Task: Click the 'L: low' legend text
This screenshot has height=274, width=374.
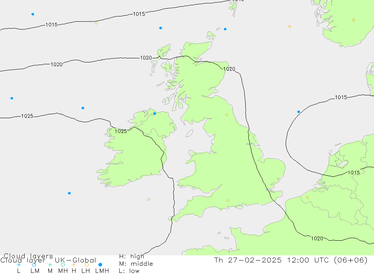Action: click(x=129, y=271)
